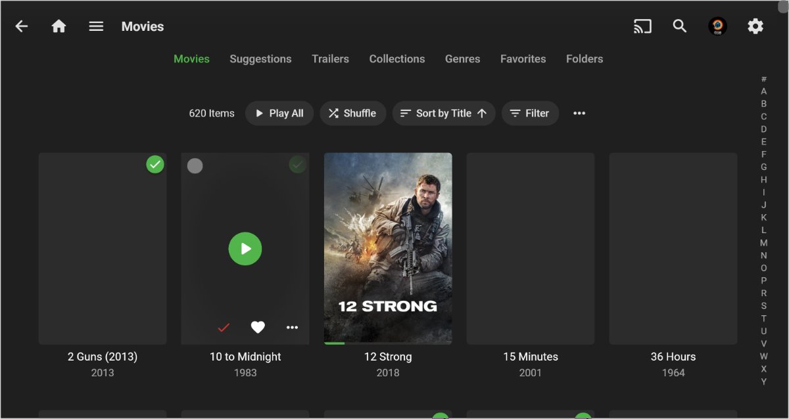The image size is (789, 419).
Task: Open the hamburger navigation menu
Action: (97, 26)
